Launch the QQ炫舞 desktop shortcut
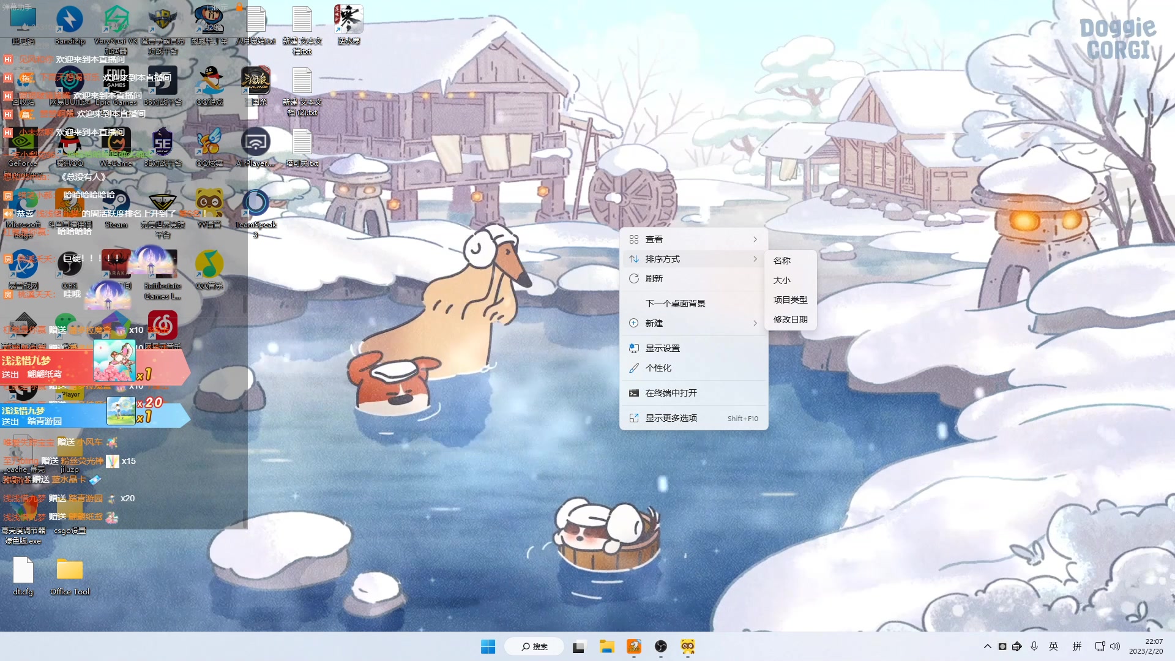 [209, 147]
